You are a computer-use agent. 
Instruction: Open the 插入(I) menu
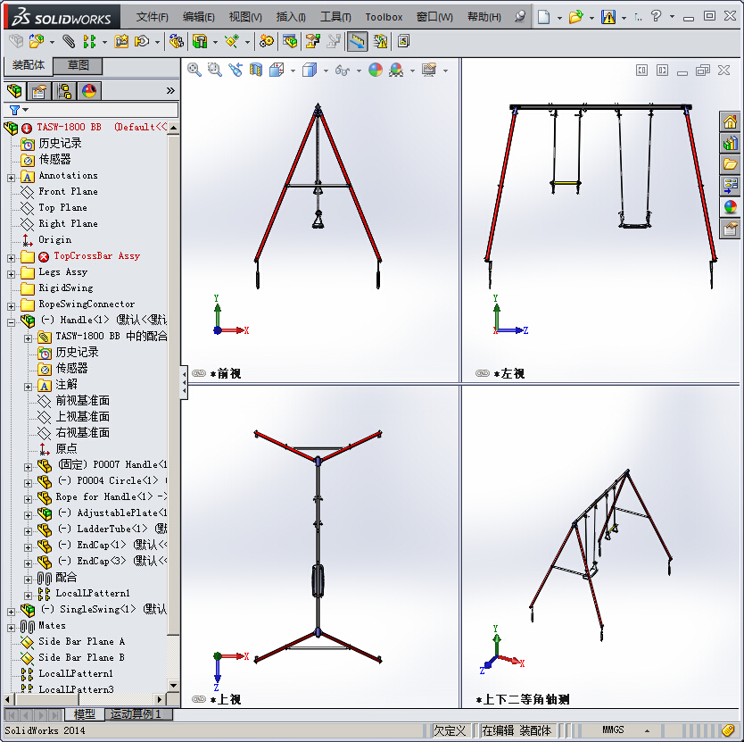pyautogui.click(x=291, y=17)
